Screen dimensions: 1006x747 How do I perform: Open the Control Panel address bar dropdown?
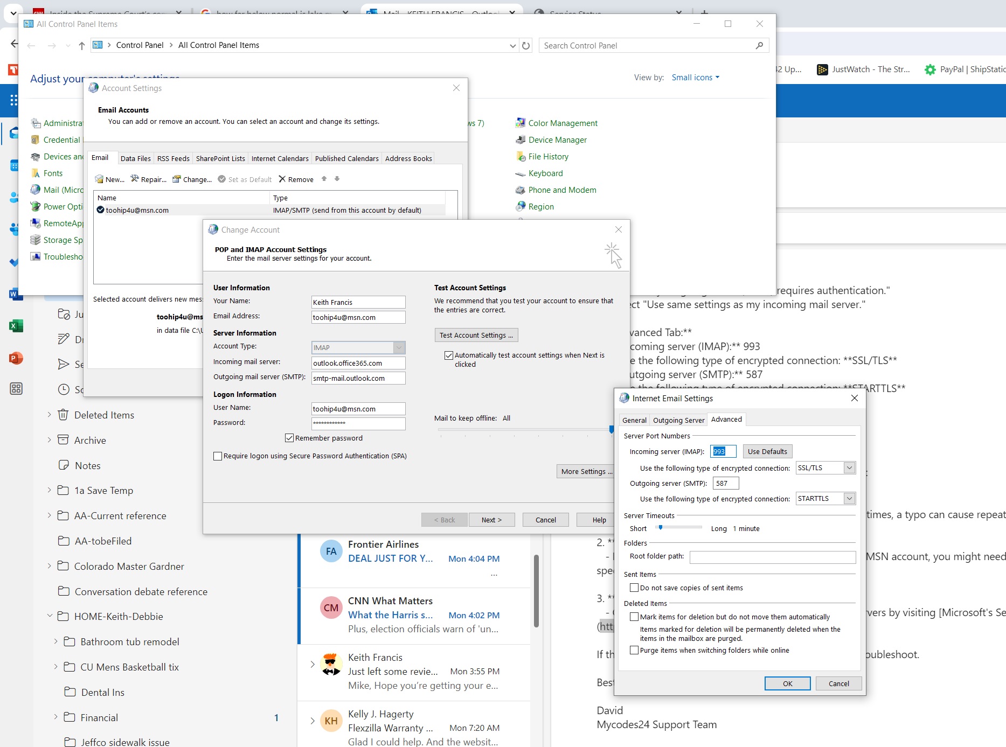[x=512, y=46]
